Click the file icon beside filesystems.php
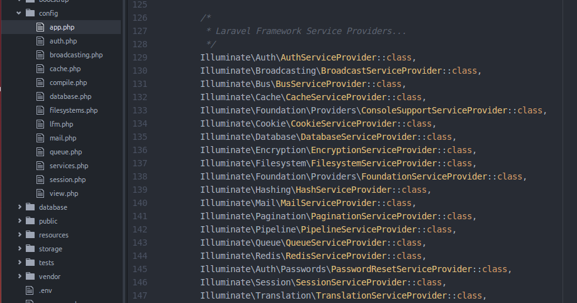 40,110
